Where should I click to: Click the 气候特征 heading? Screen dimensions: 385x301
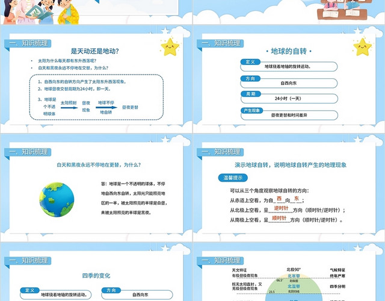(337, 270)
